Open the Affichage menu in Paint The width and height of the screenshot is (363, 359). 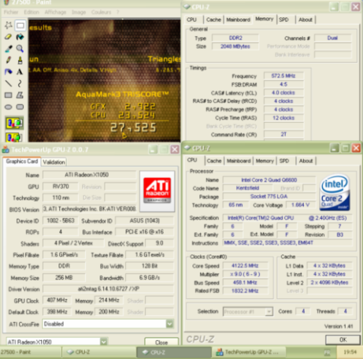(55, 12)
